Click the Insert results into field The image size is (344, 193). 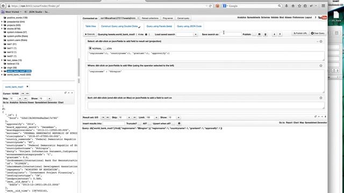pyautogui.click(x=113, y=124)
